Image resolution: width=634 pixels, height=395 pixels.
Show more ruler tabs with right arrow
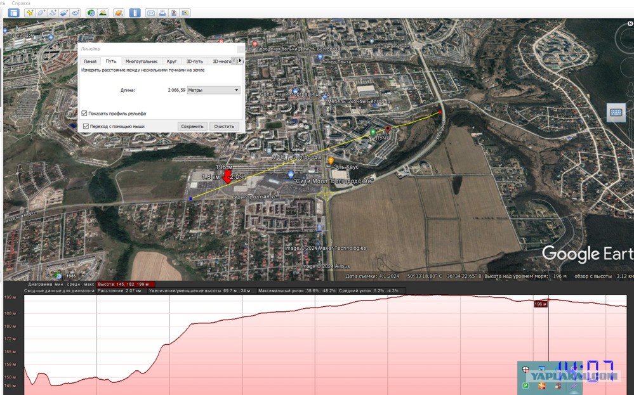tap(240, 61)
